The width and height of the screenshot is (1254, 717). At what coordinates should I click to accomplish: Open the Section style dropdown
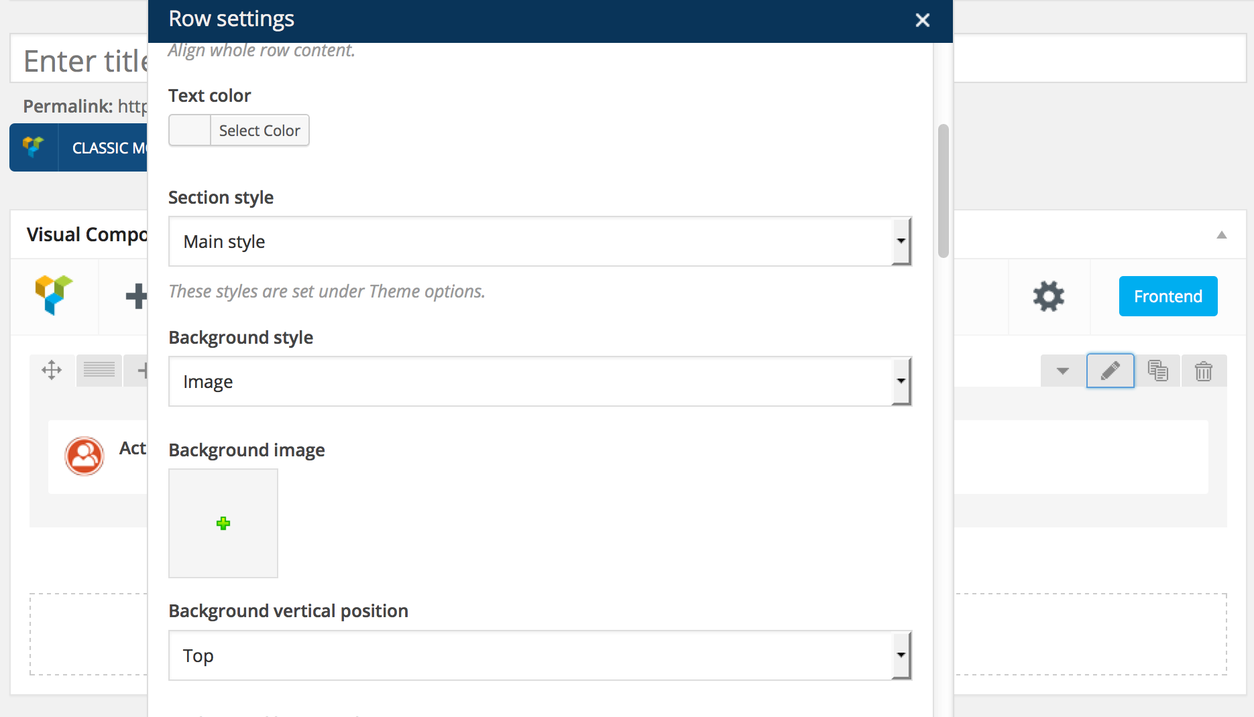click(539, 241)
